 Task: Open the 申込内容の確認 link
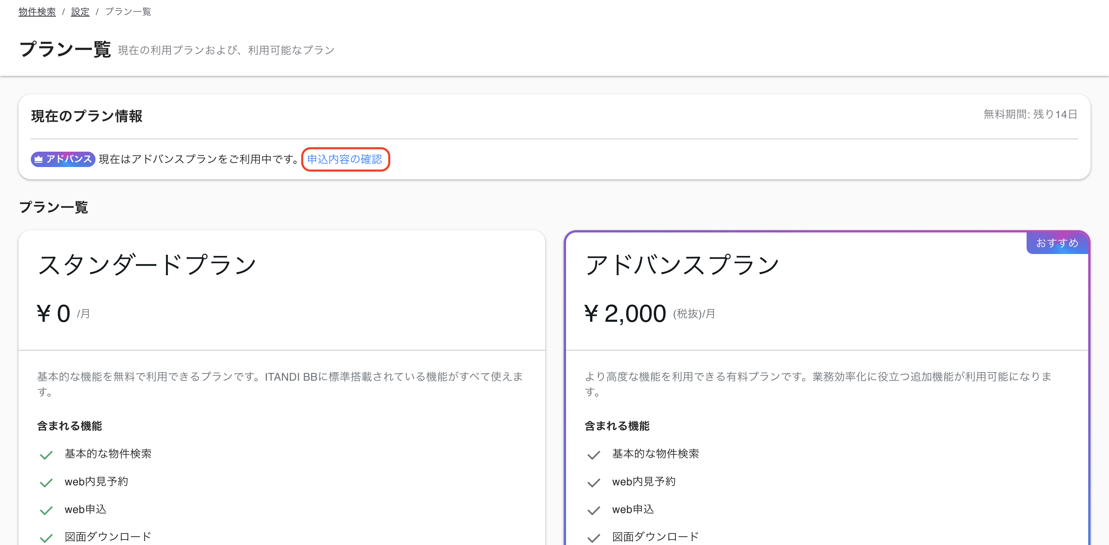pos(345,159)
